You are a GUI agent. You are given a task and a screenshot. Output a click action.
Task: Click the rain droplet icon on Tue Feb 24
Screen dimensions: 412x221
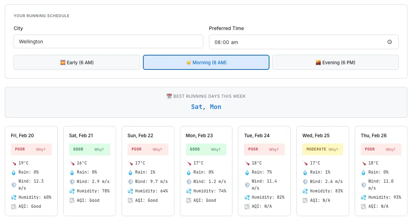[x=247, y=172]
